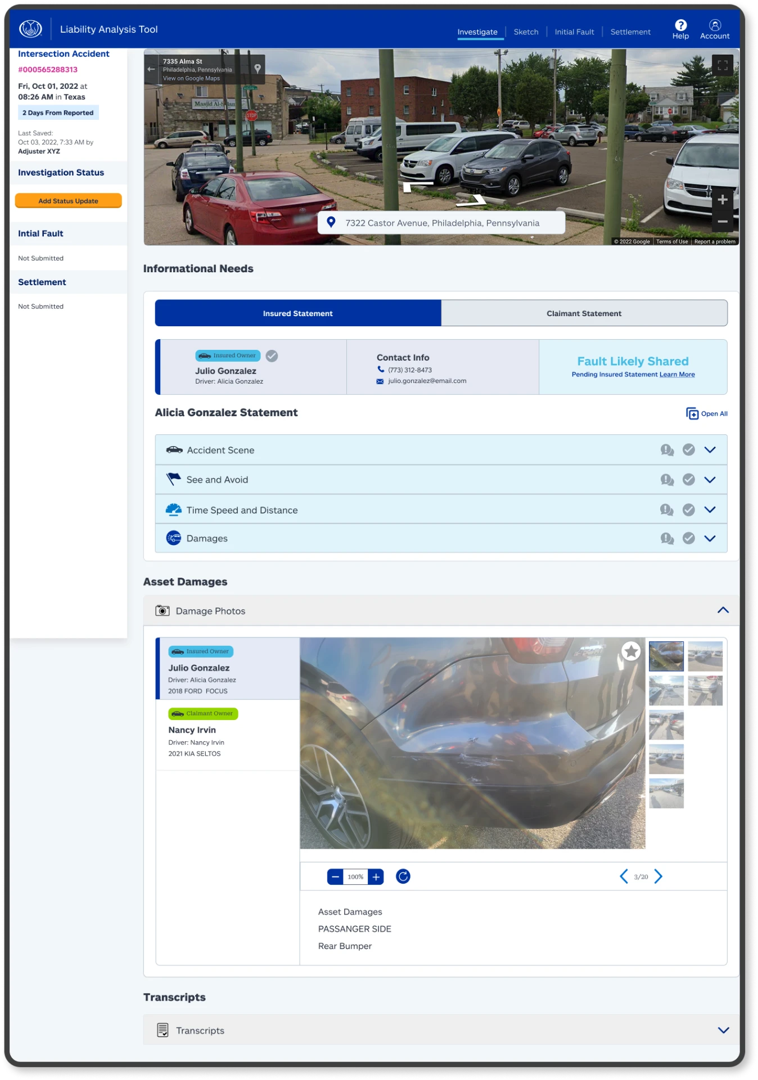Viewport: 758px width, 1080px height.
Task: Collapse the Damage Photos panel
Action: point(723,610)
